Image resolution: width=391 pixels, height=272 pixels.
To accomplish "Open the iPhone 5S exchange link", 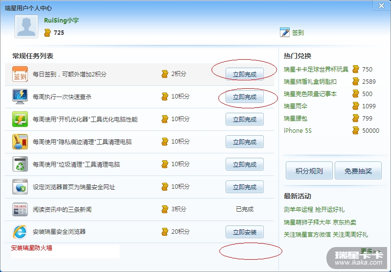I will tap(298, 131).
